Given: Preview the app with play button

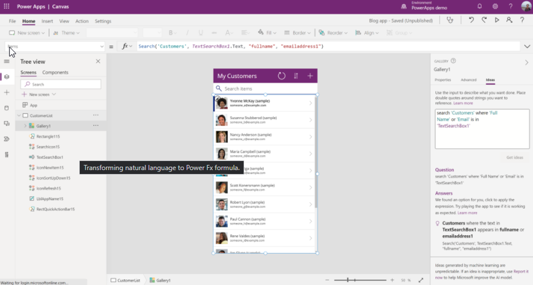Looking at the screenshot, I should click(497, 20).
